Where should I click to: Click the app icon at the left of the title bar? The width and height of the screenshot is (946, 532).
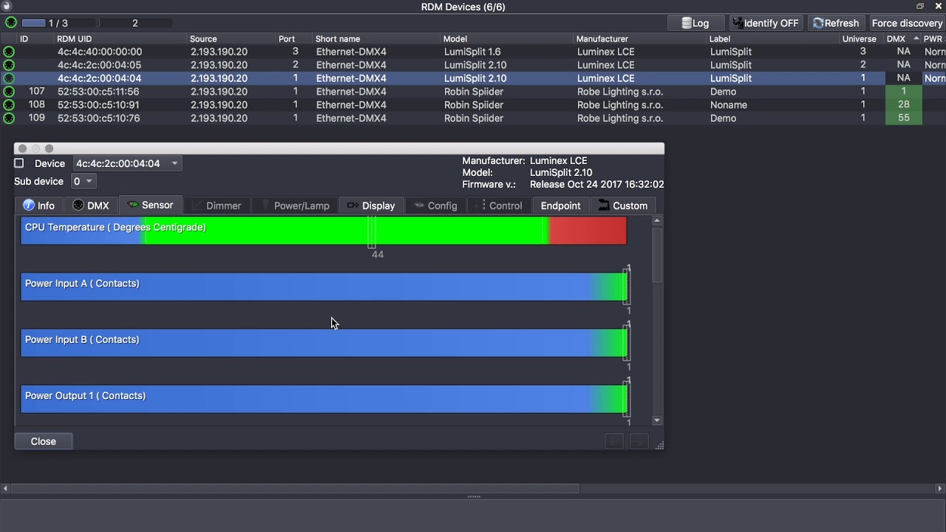coord(7,7)
